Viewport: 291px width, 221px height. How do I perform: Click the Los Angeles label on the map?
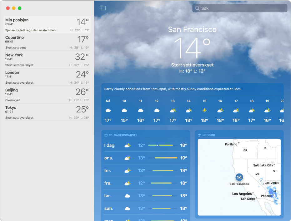[x=242, y=194]
